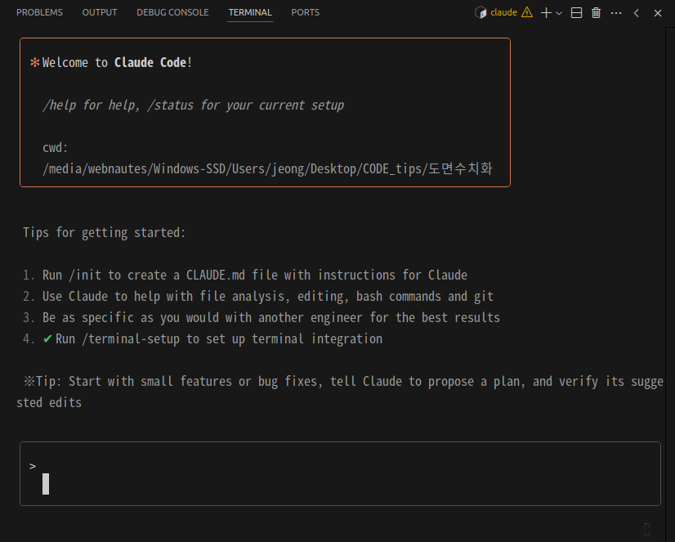675x542 pixels.
Task: Open the OUTPUT tab
Action: point(100,12)
